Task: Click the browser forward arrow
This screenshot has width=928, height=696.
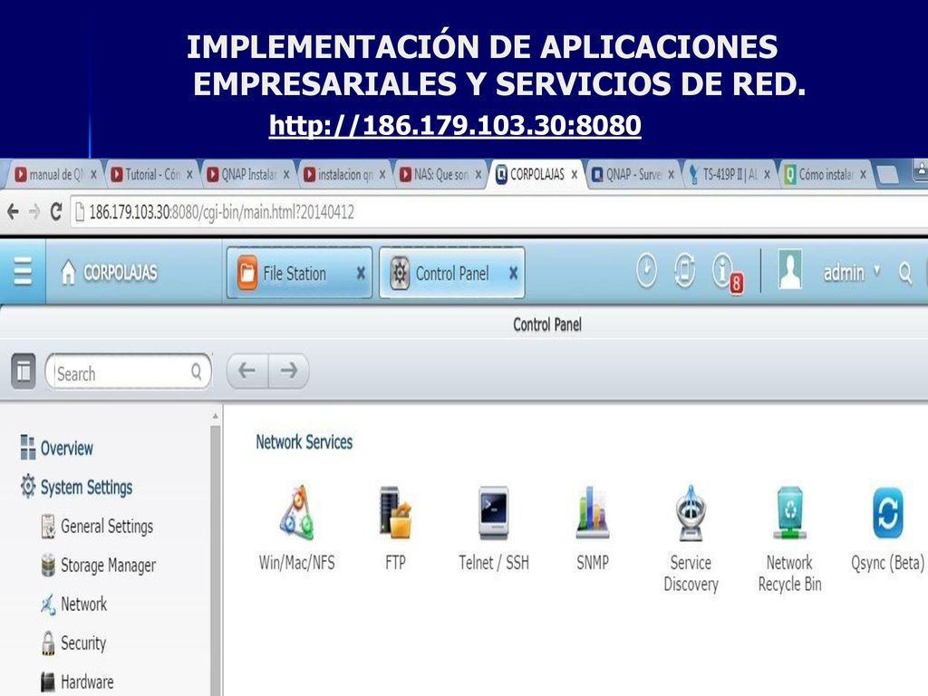Action: click(34, 212)
